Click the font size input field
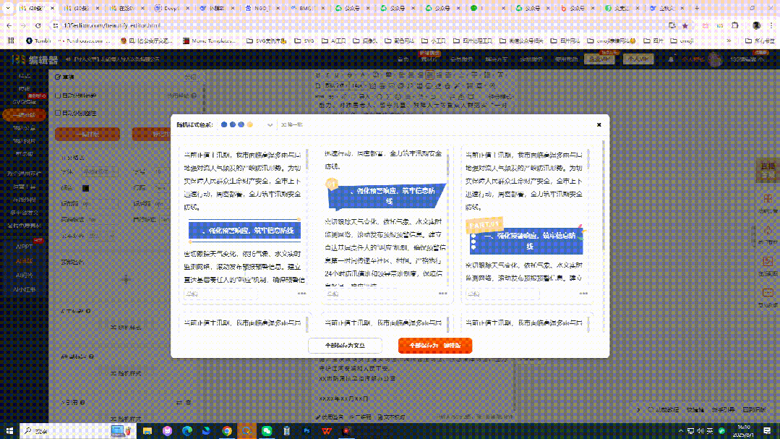Image resolution: width=780 pixels, height=439 pixels. click(x=162, y=171)
